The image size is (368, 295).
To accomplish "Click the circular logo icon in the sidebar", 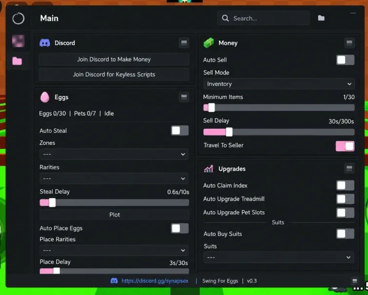I will click(x=18, y=18).
